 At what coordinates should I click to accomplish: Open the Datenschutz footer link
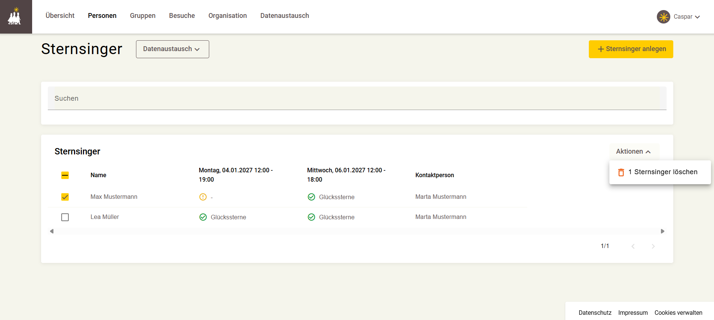click(x=595, y=313)
